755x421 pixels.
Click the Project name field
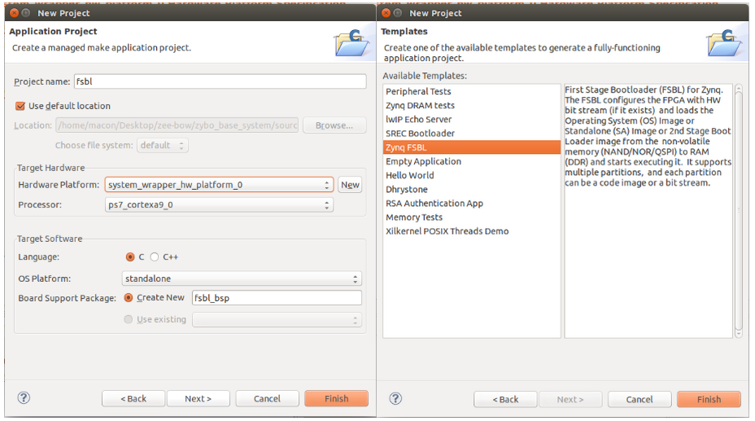pyautogui.click(x=220, y=81)
